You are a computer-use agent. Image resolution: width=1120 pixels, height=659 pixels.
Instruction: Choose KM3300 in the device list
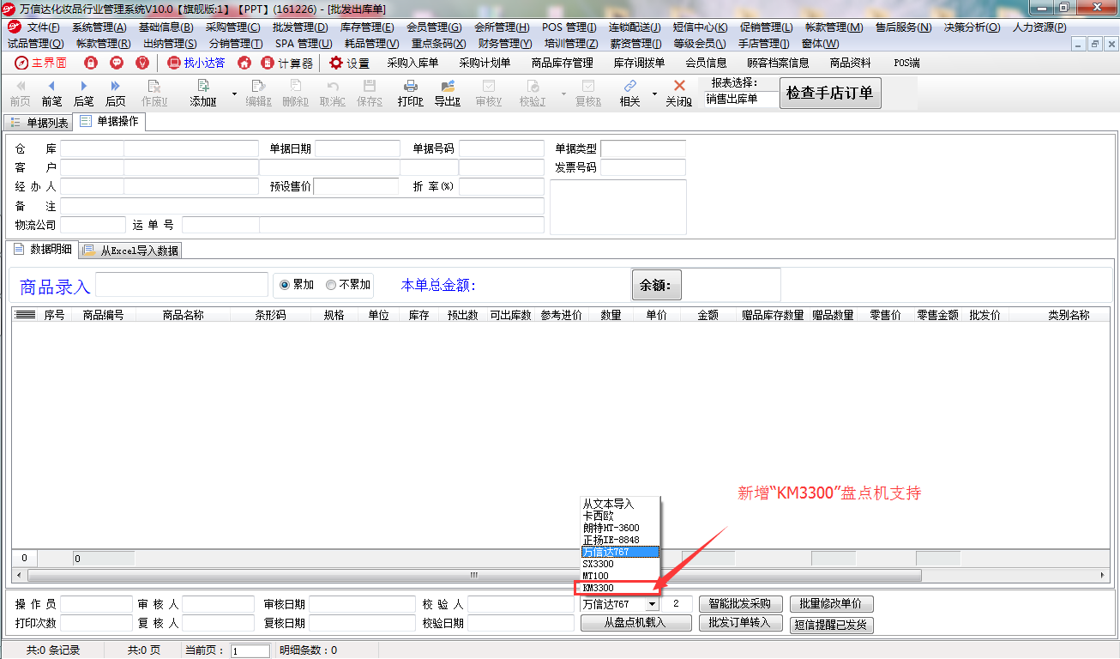tap(620, 588)
